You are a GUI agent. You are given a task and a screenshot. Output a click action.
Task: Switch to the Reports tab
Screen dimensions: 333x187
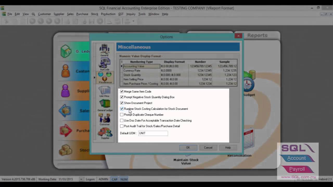[257, 35]
